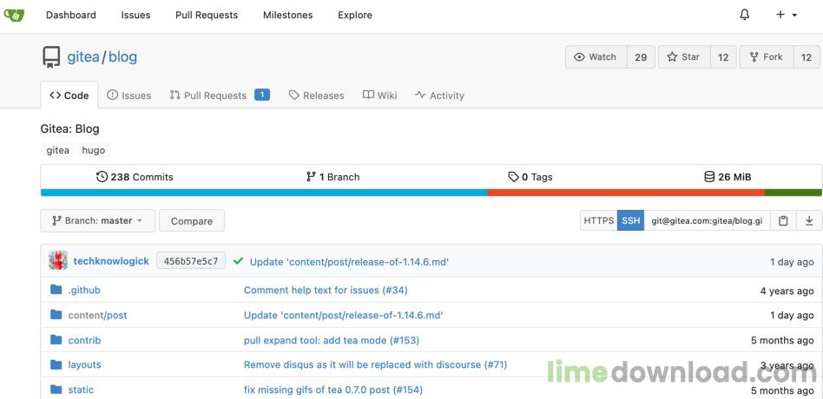Open commit 456b57e5c7
Screen dimensions: 823x399
[191, 261]
